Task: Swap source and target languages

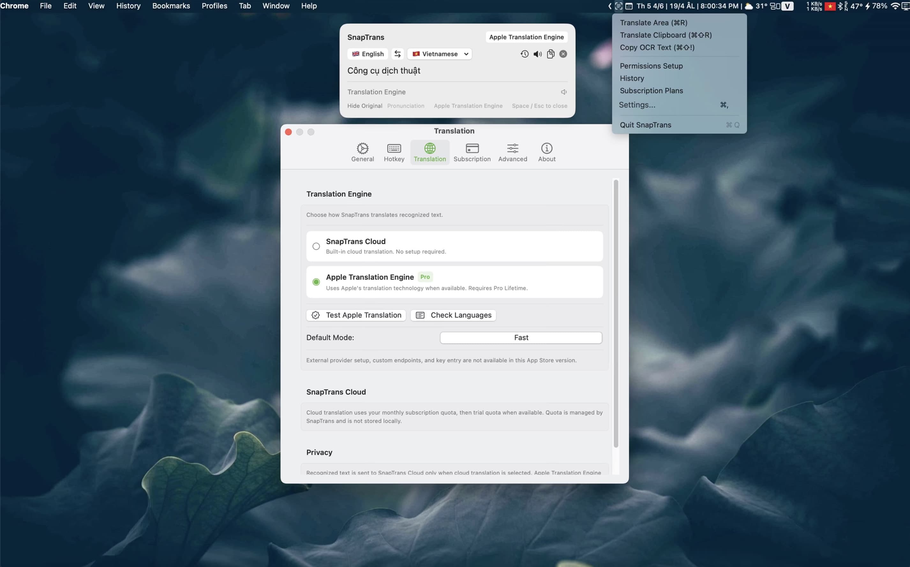Action: click(x=397, y=54)
